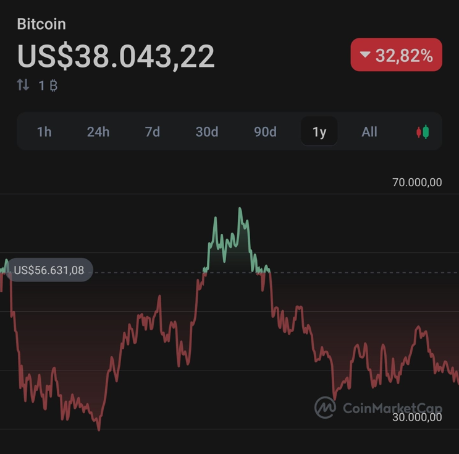459x454 pixels.
Task: Select the active 1y range
Action: (319, 132)
